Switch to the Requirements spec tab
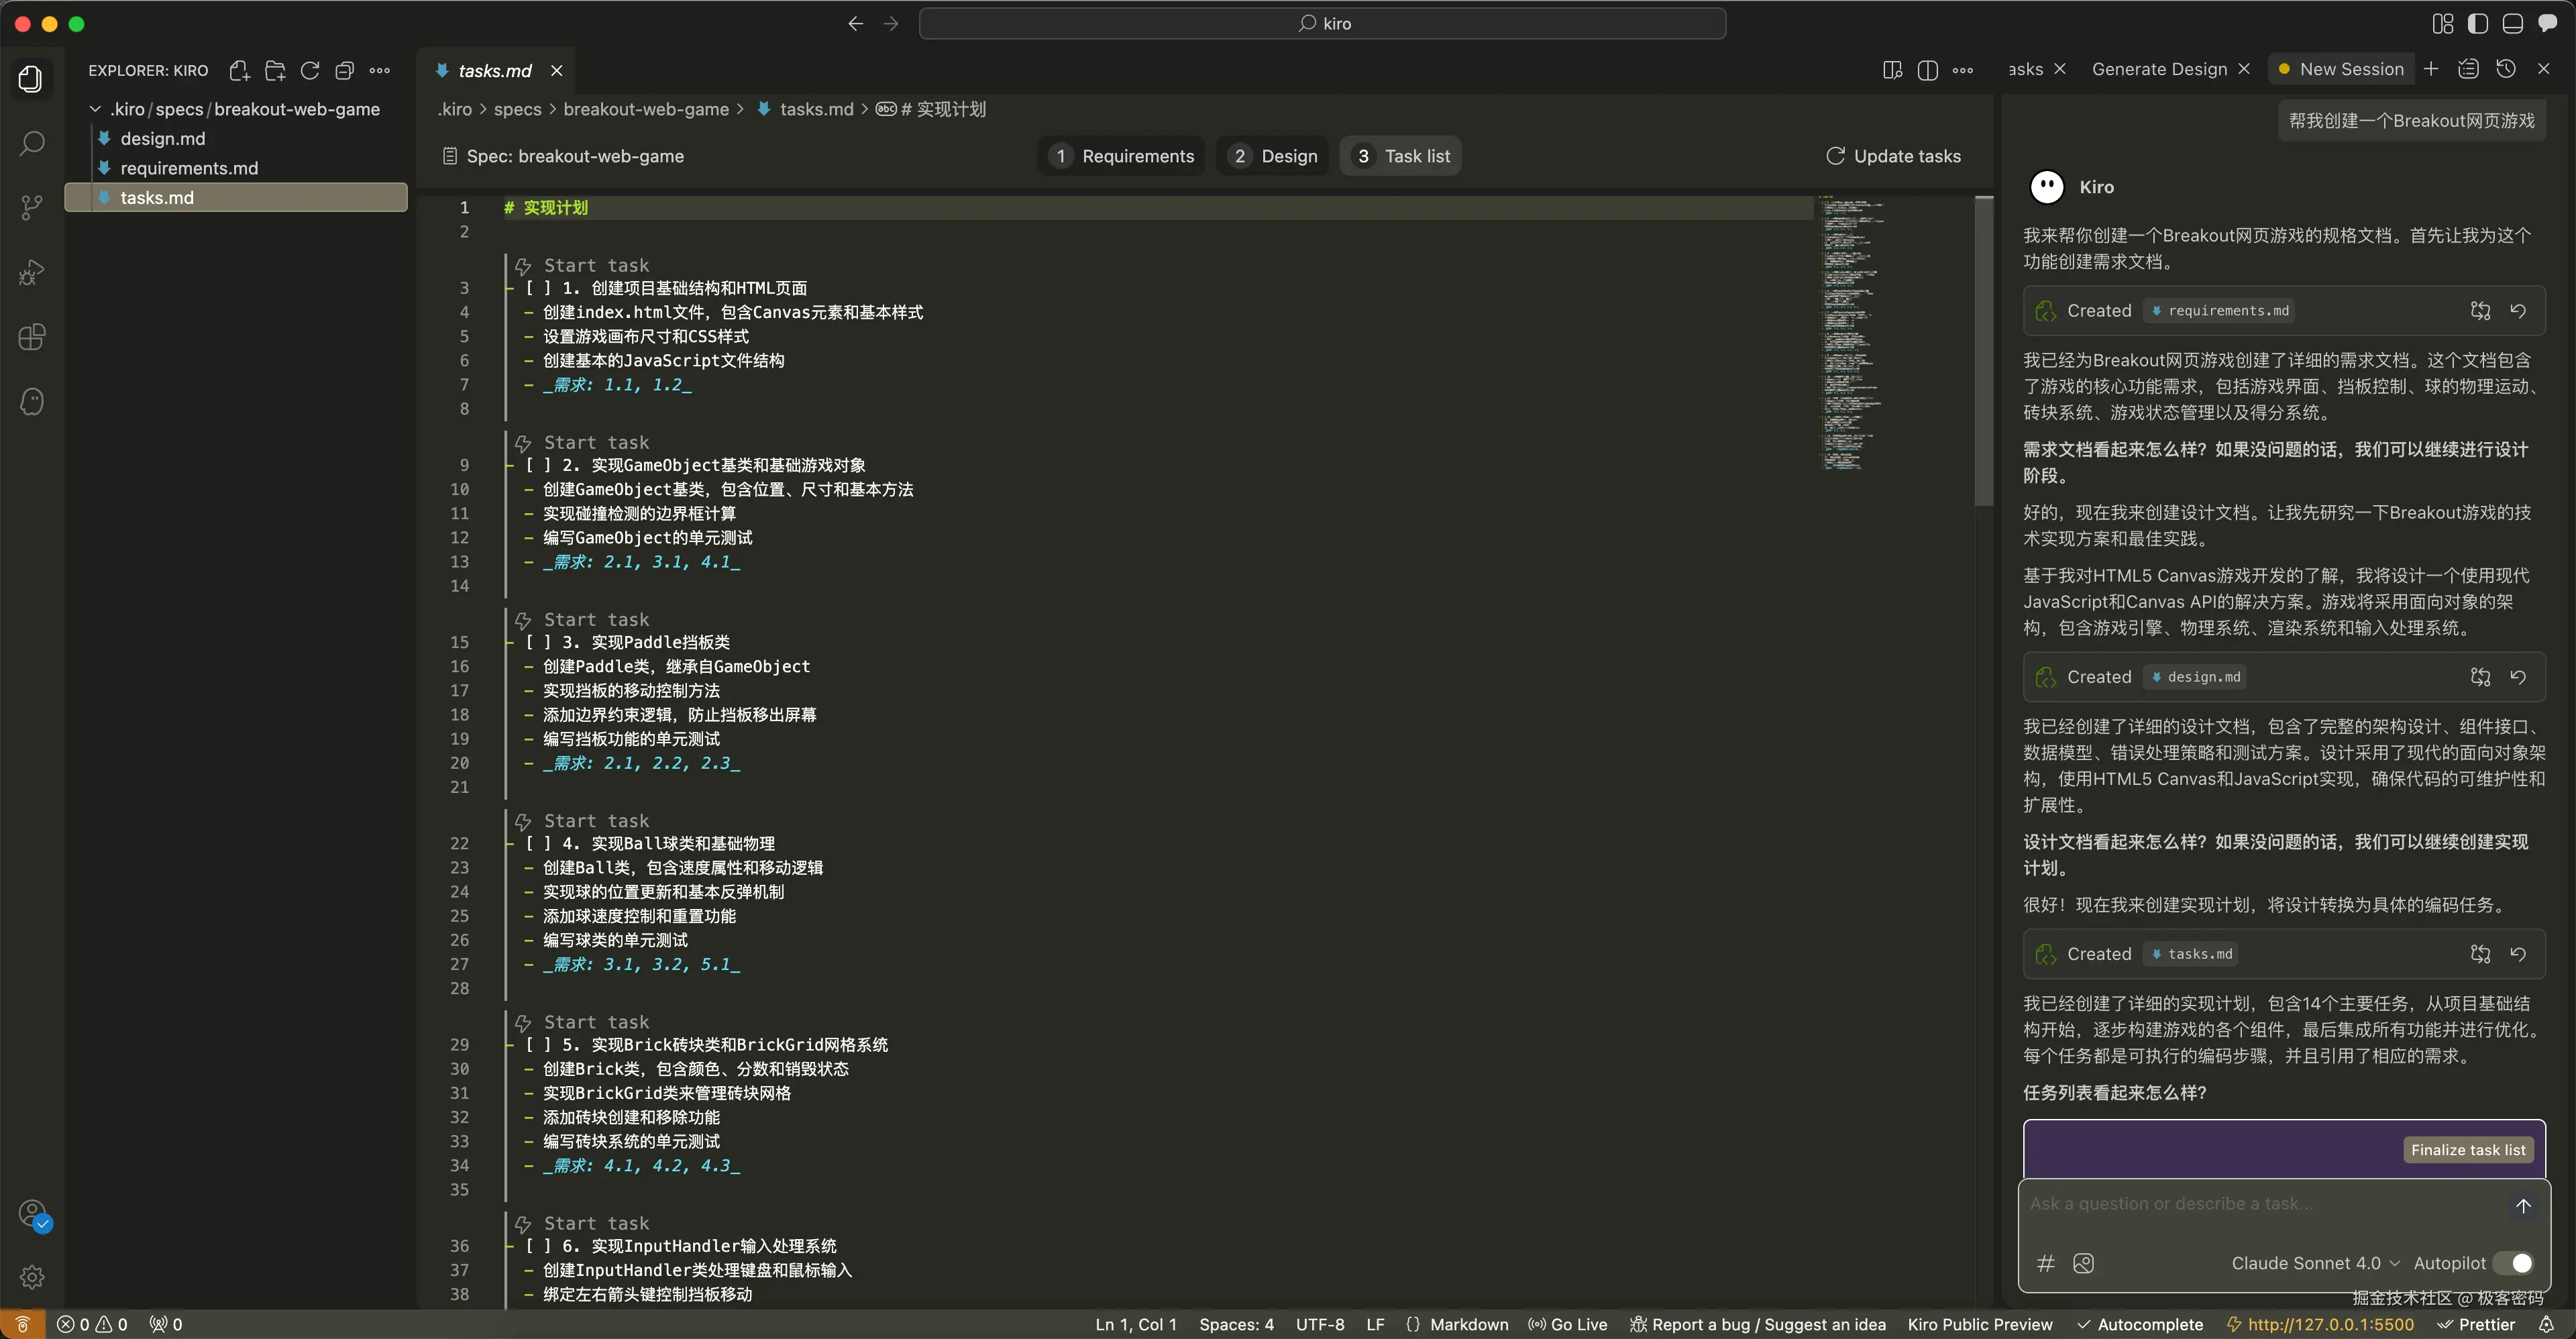This screenshot has width=2576, height=1339. (1122, 156)
